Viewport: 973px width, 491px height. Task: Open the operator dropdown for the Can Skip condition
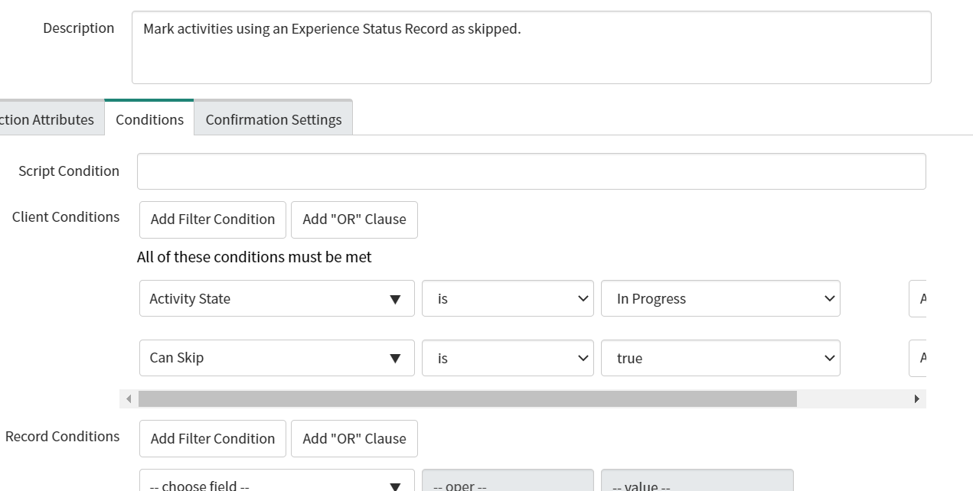pos(507,357)
